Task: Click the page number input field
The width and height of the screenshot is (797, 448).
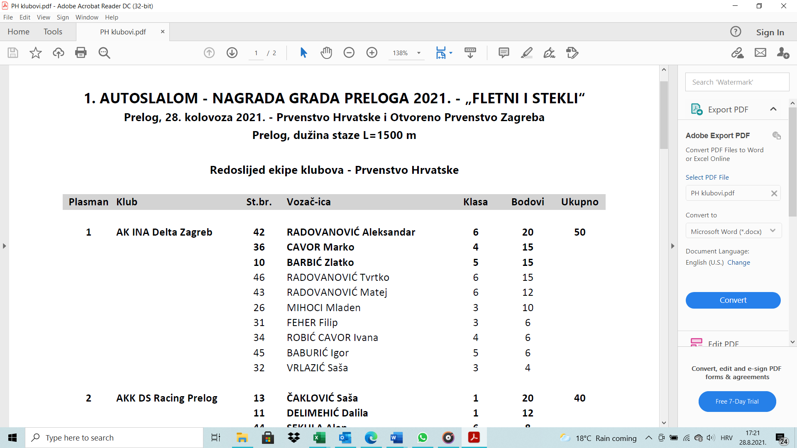Action: click(256, 53)
